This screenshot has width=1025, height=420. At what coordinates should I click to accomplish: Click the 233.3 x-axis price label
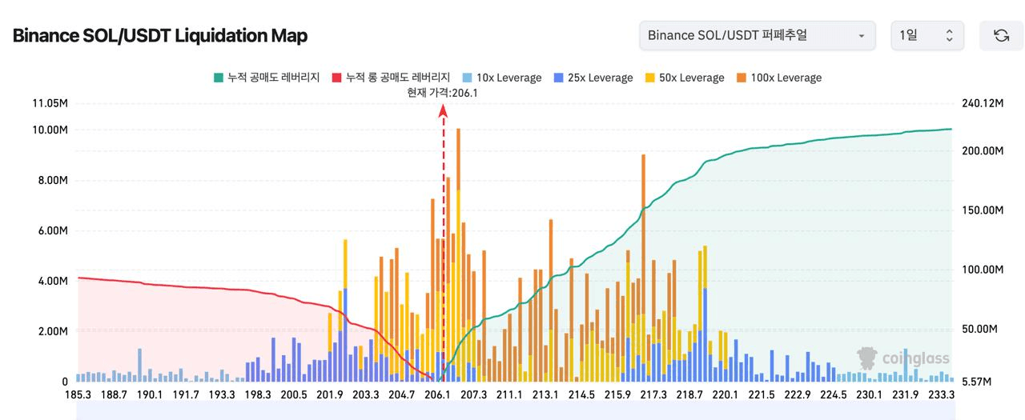click(x=941, y=394)
